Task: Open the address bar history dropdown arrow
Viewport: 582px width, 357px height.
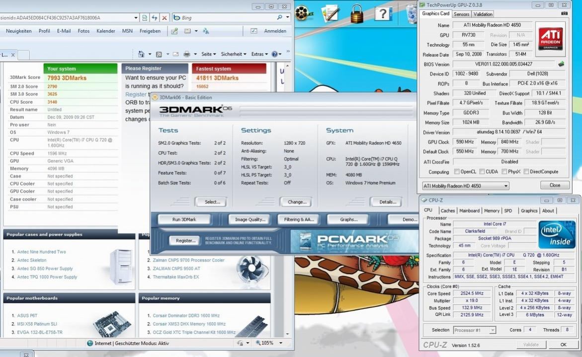Action: (x=136, y=17)
